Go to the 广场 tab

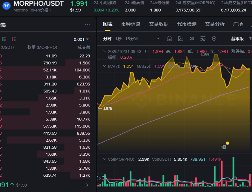tap(238, 24)
